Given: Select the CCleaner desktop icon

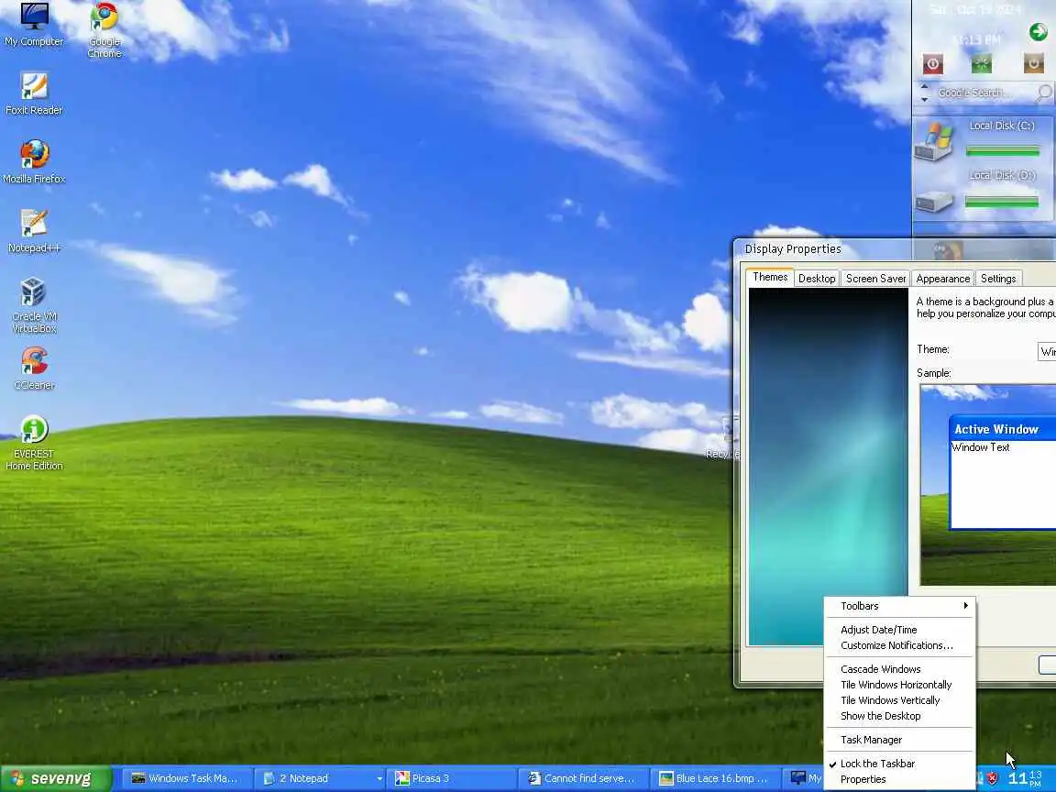Looking at the screenshot, I should pyautogui.click(x=34, y=368).
